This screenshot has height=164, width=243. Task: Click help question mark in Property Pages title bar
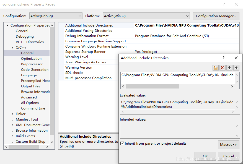point(224,4)
